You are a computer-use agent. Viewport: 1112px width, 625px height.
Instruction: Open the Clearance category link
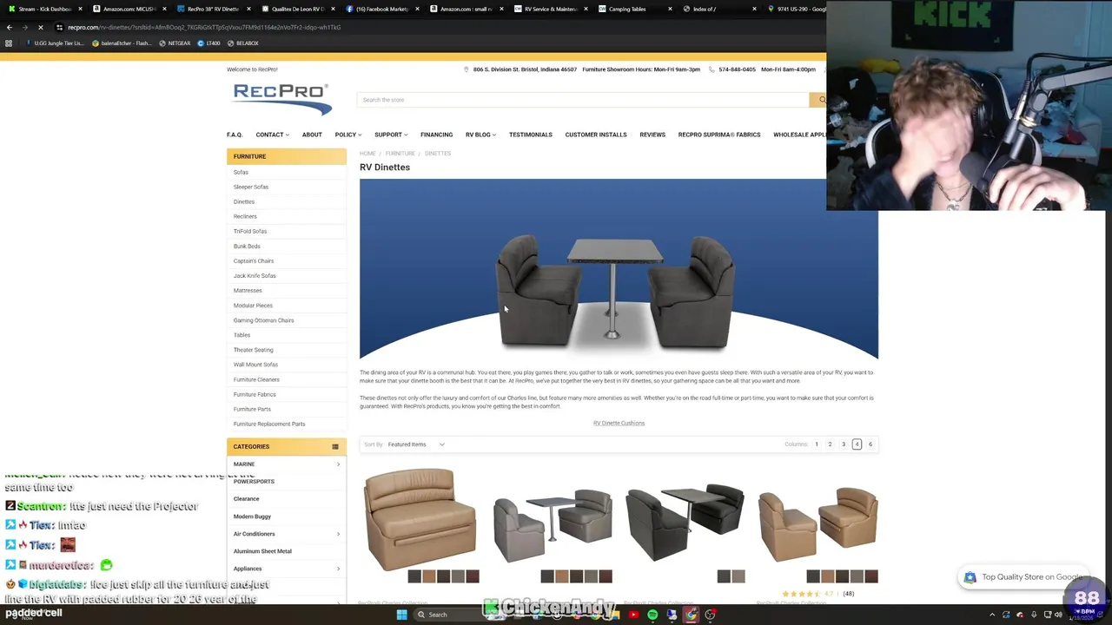click(246, 499)
